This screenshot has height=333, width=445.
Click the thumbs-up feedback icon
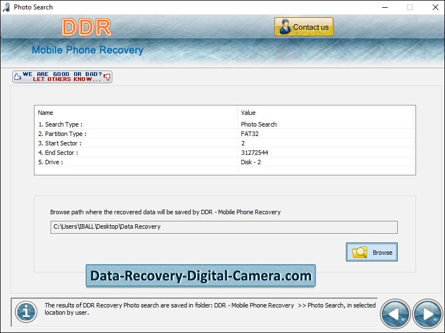click(x=17, y=75)
